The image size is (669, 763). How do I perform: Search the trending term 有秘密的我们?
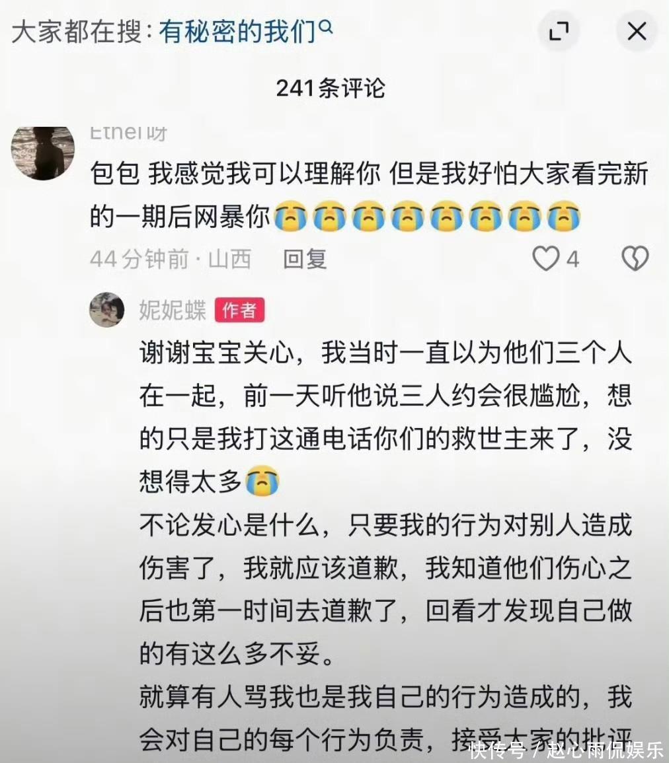(x=237, y=32)
